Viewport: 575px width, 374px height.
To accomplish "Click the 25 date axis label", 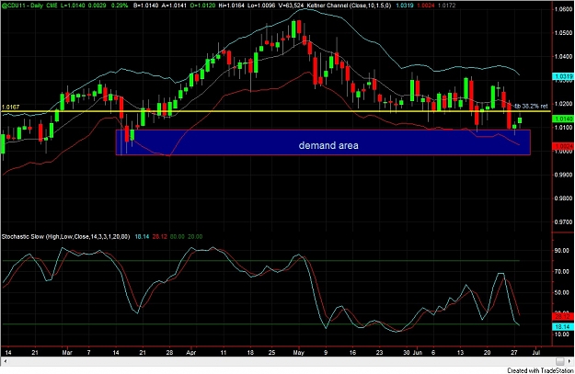I will 271,353.
